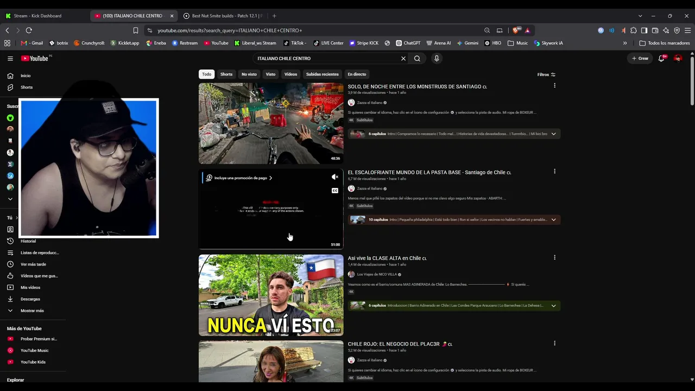
Task: Open a new browser tab
Action: tap(274, 16)
